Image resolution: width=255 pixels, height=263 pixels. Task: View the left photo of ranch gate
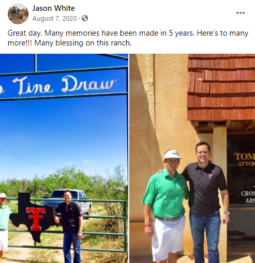pyautogui.click(x=64, y=159)
